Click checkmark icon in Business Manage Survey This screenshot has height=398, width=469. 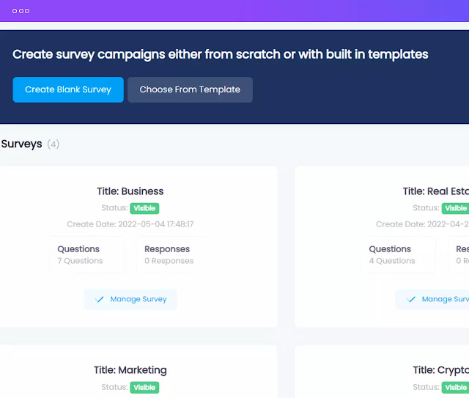click(99, 299)
